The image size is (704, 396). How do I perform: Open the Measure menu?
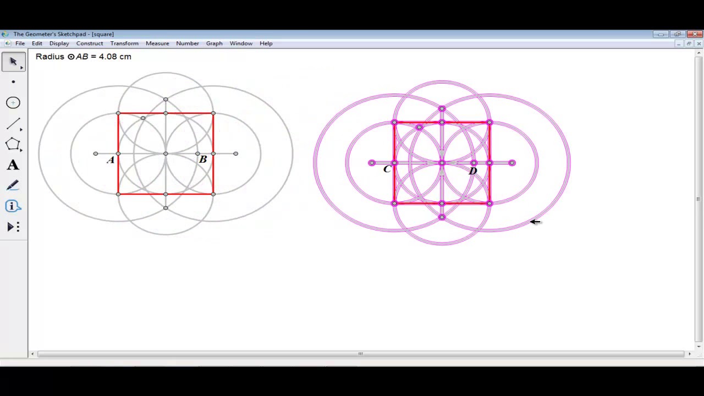(x=157, y=43)
